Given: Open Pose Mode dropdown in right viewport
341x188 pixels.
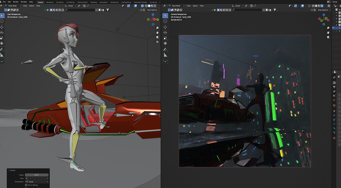Looking at the screenshot, I should [176, 6].
